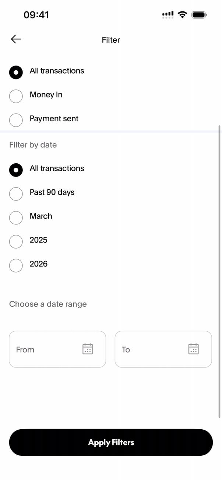The height and width of the screenshot is (480, 222).
Task: Choose the Payment sent option
Action: tap(16, 119)
